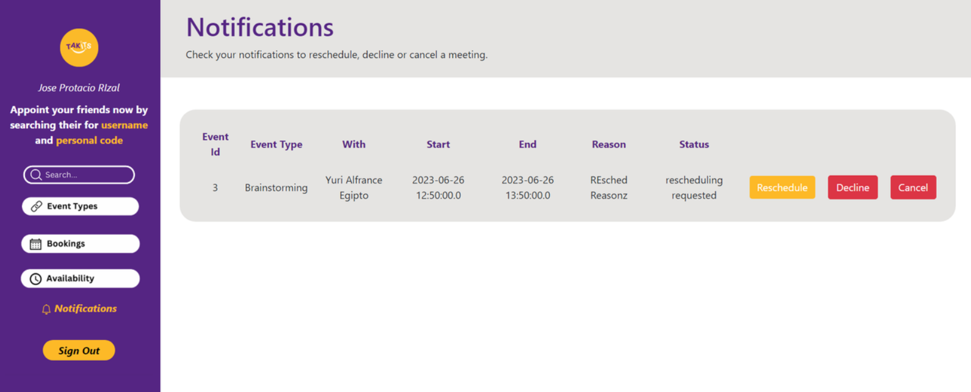Select the Yuri Alfrance Egipto cell

(353, 187)
